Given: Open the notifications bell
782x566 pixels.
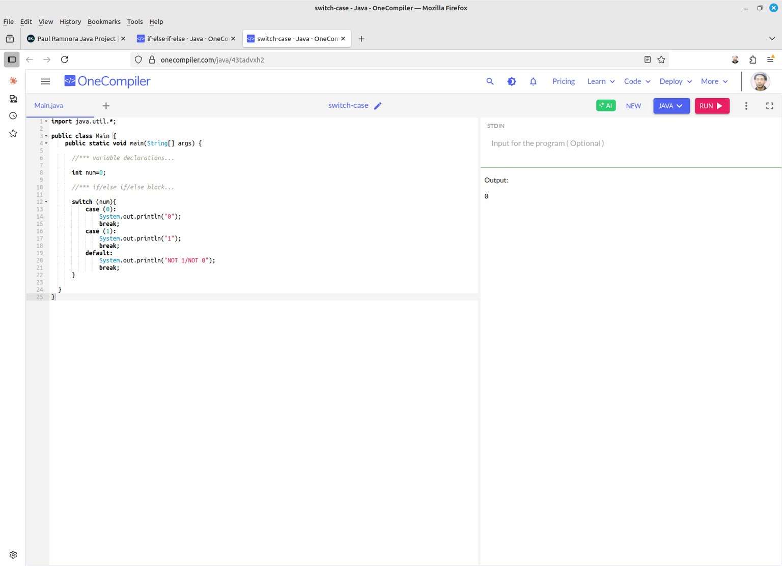Looking at the screenshot, I should click(533, 81).
